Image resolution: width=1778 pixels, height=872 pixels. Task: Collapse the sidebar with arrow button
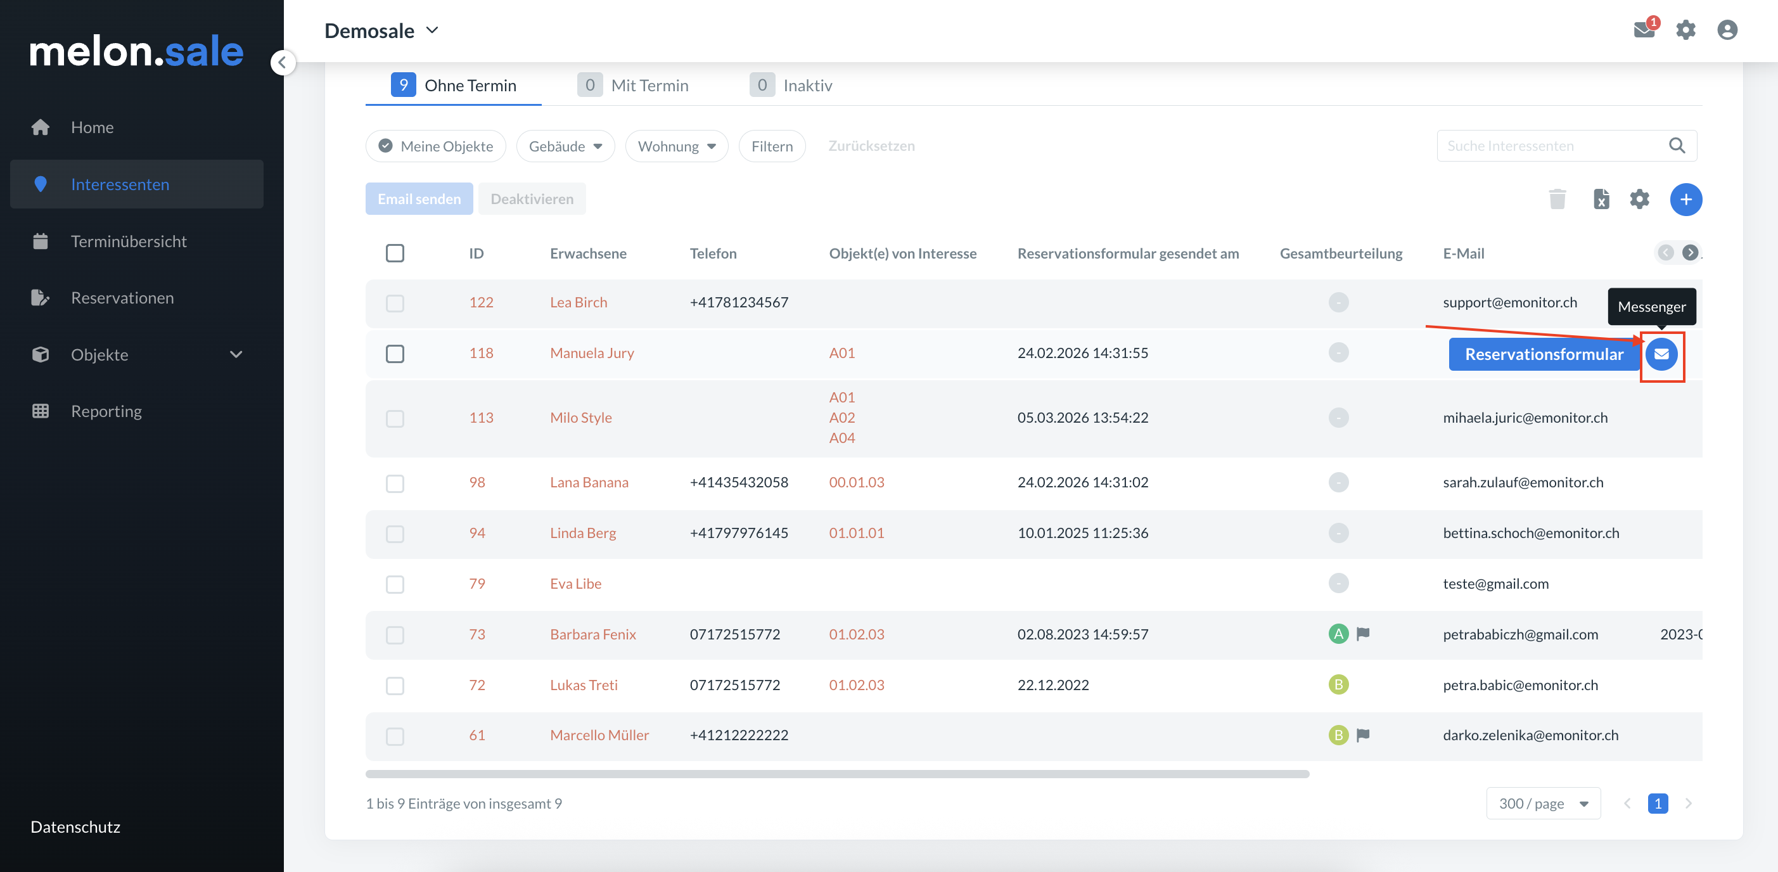pyautogui.click(x=283, y=62)
